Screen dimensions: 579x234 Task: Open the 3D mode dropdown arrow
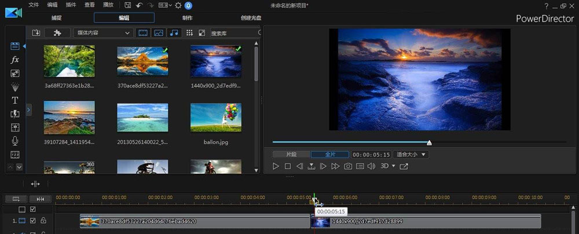click(394, 166)
